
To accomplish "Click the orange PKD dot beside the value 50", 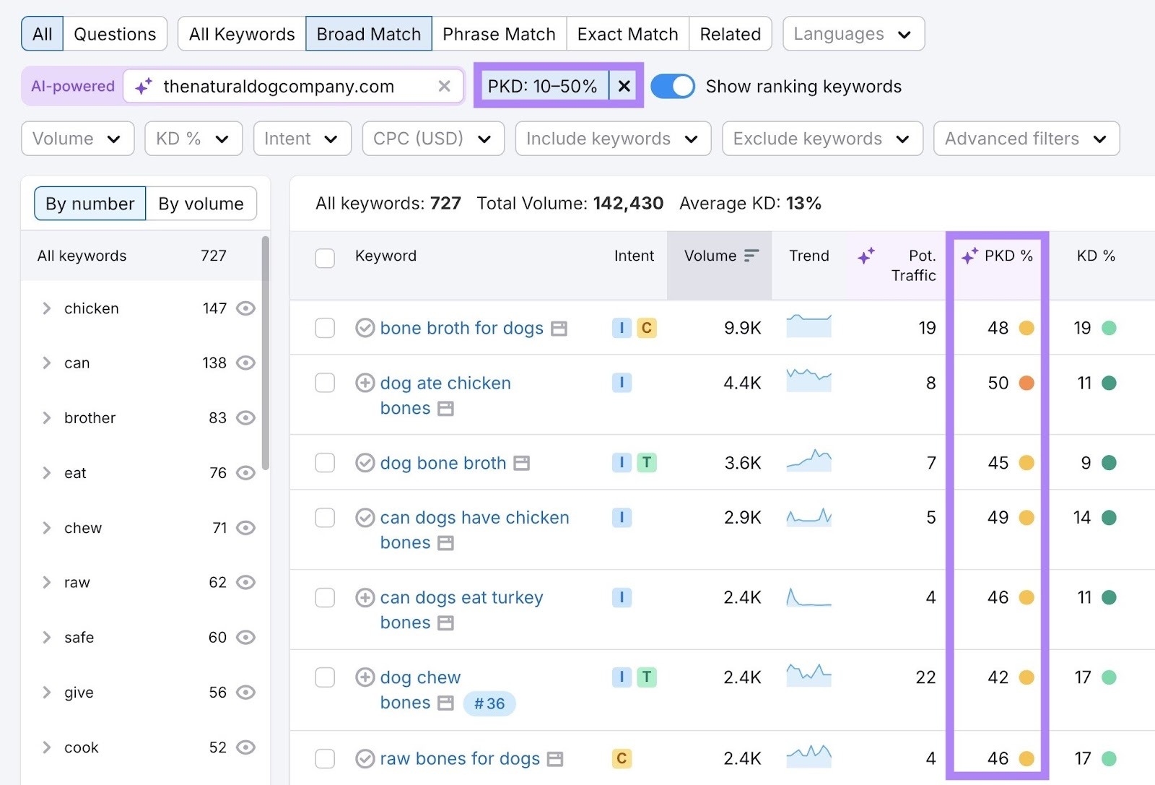I will coord(1027,383).
